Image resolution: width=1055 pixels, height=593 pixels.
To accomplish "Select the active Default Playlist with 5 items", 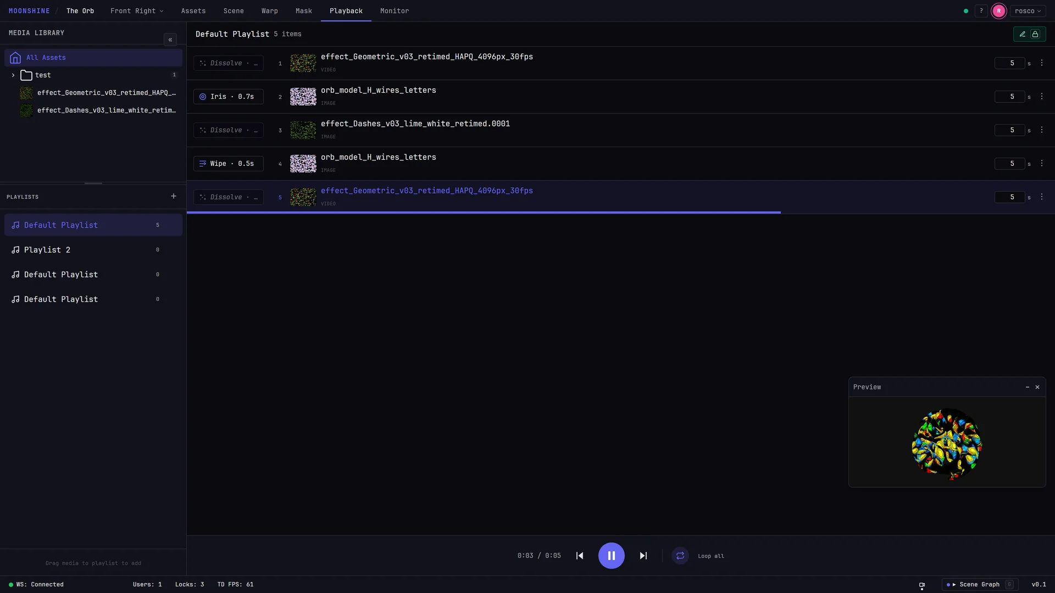I will point(93,225).
